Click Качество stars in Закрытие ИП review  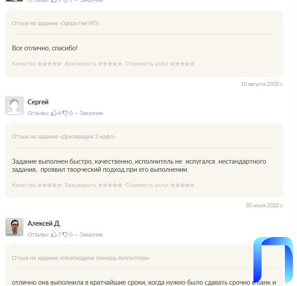click(x=50, y=63)
